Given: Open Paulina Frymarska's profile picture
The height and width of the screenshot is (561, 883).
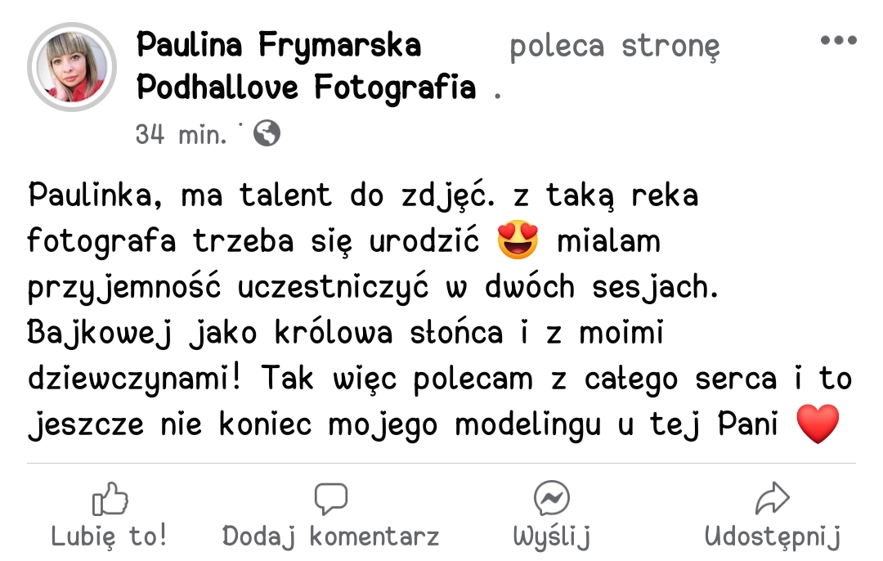Looking at the screenshot, I should point(71,67).
